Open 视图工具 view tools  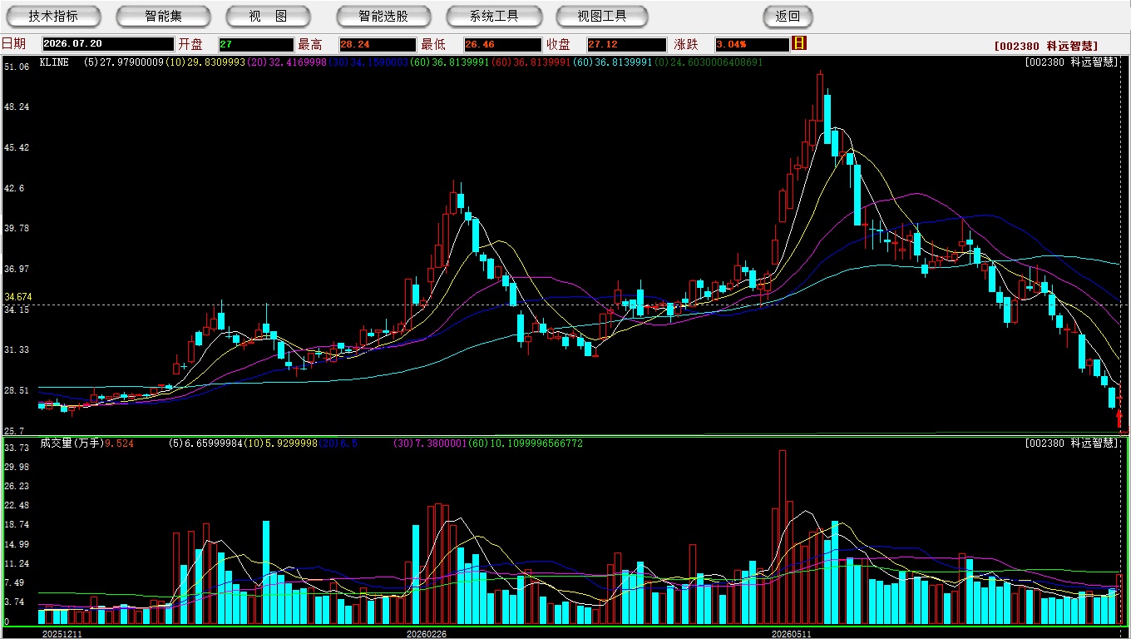tap(603, 16)
